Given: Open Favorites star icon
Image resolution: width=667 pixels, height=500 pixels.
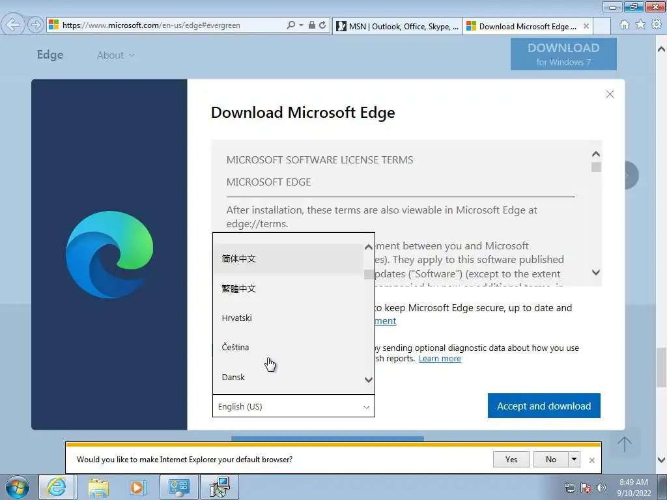Looking at the screenshot, I should [640, 25].
